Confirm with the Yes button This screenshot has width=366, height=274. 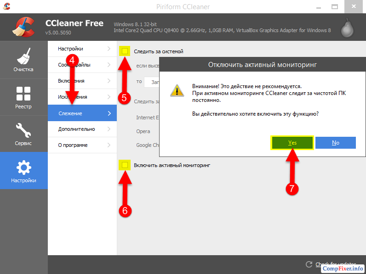[x=292, y=143]
